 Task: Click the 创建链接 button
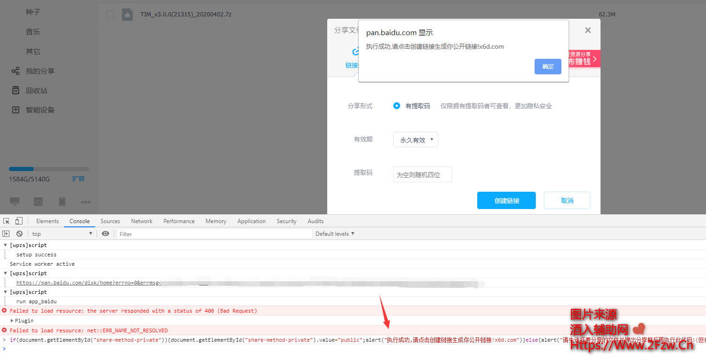[506, 201]
